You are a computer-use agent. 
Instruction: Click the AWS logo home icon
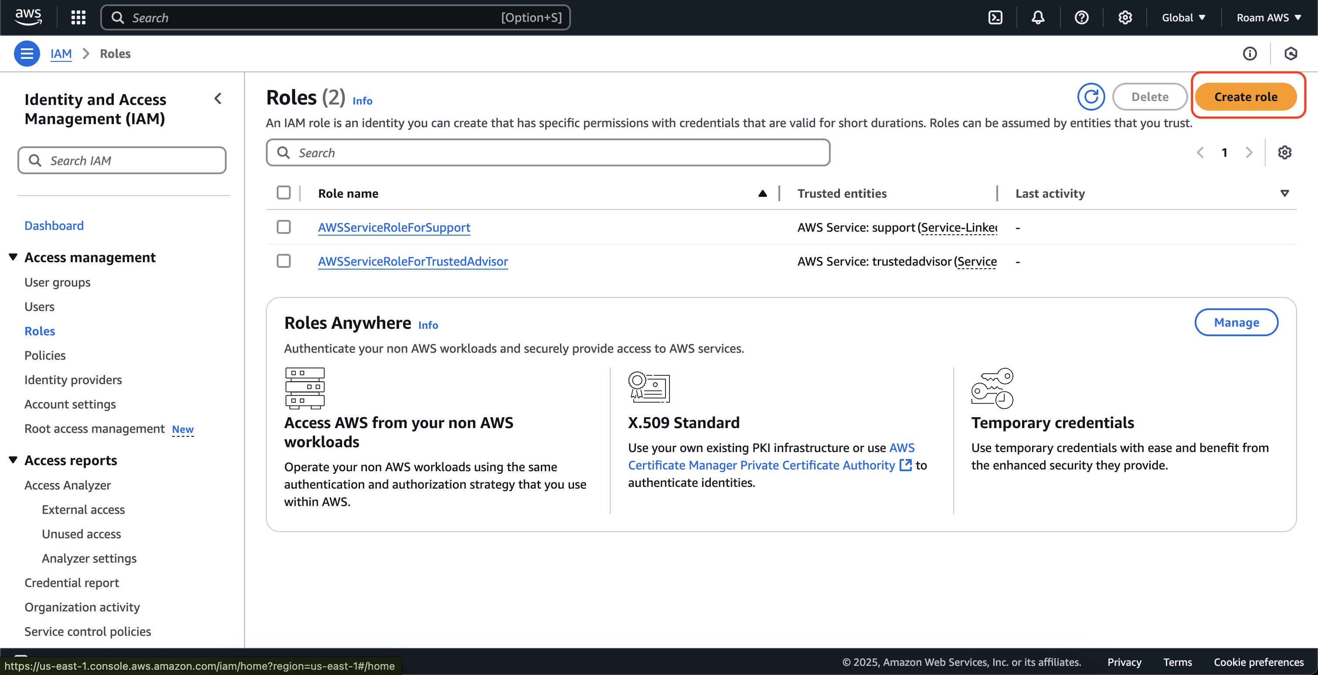(28, 17)
